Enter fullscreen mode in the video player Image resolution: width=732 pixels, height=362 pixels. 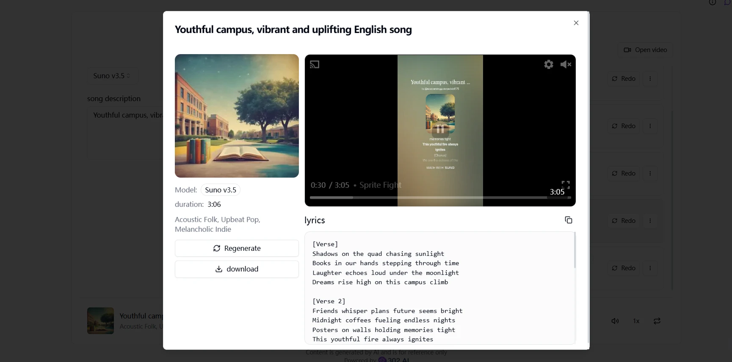pos(566,185)
